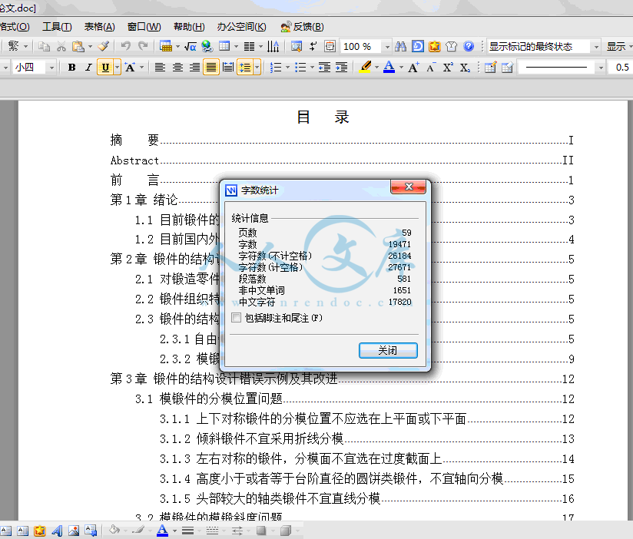Click the Redo arrow

[x=143, y=46]
